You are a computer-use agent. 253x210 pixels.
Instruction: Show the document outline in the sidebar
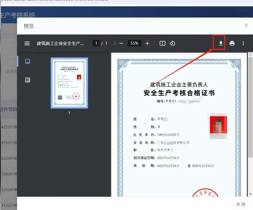pos(28,80)
